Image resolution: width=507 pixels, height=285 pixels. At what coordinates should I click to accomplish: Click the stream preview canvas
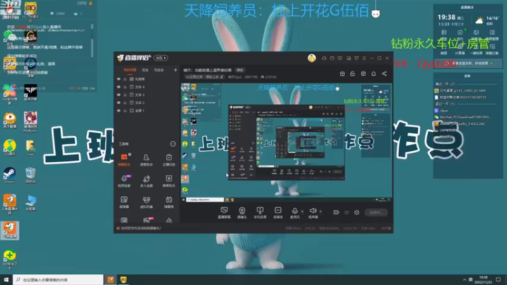tap(286, 142)
